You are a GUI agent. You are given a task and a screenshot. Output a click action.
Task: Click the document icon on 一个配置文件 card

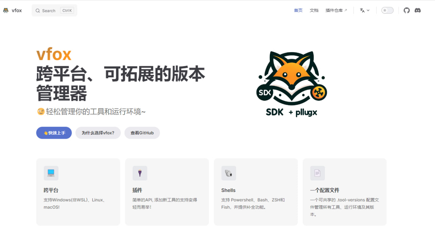pyautogui.click(x=317, y=173)
